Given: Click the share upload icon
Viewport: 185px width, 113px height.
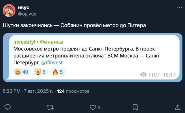Looking at the screenshot, I should (x=177, y=107).
